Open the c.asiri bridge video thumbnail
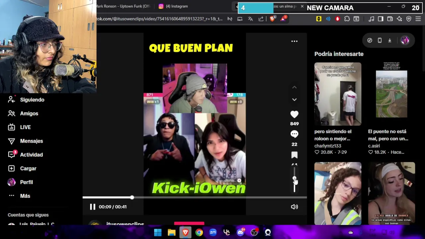 click(x=391, y=94)
